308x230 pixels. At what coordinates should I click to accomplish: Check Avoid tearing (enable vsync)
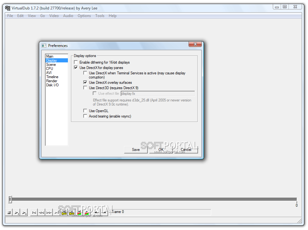(85, 116)
